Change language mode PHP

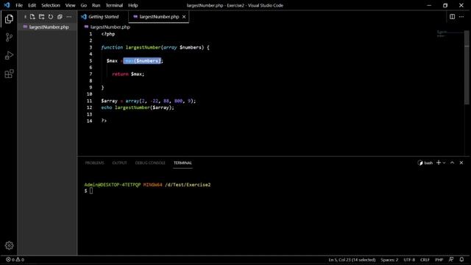(439, 260)
